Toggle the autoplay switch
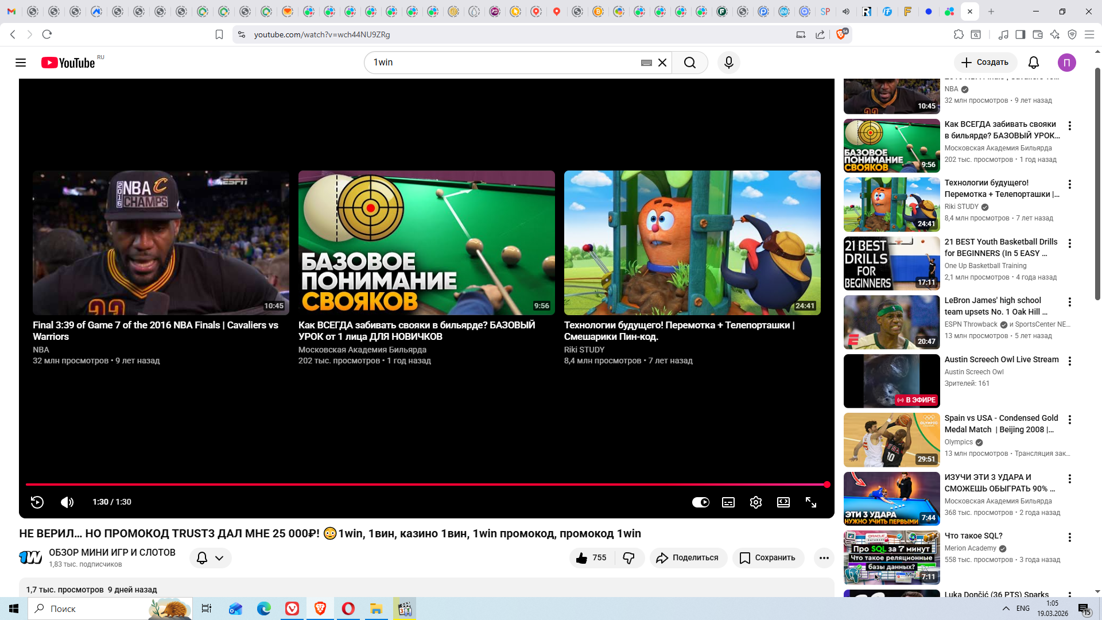1102x620 pixels. coord(700,502)
